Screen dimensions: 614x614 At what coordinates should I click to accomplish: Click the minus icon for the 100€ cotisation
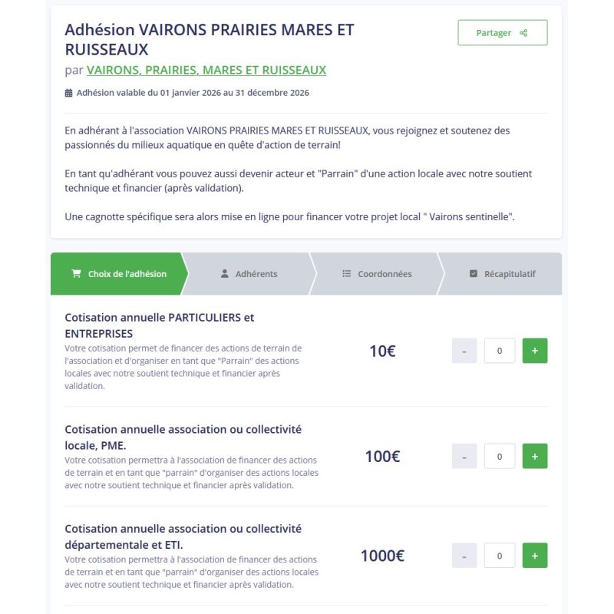[464, 455]
